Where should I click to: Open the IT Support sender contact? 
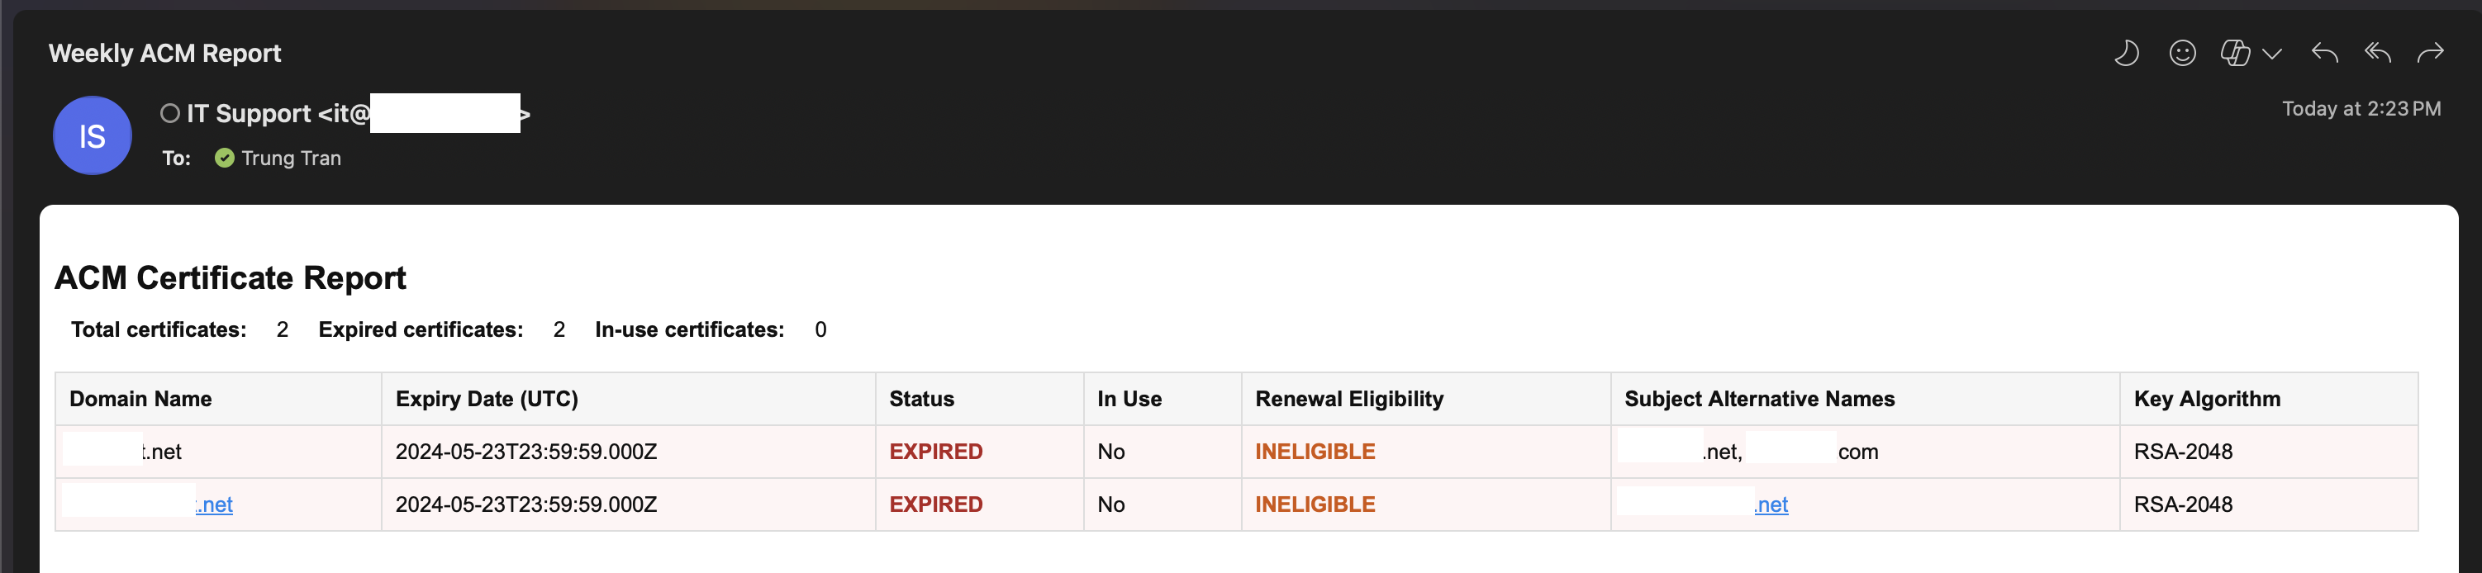click(x=278, y=114)
